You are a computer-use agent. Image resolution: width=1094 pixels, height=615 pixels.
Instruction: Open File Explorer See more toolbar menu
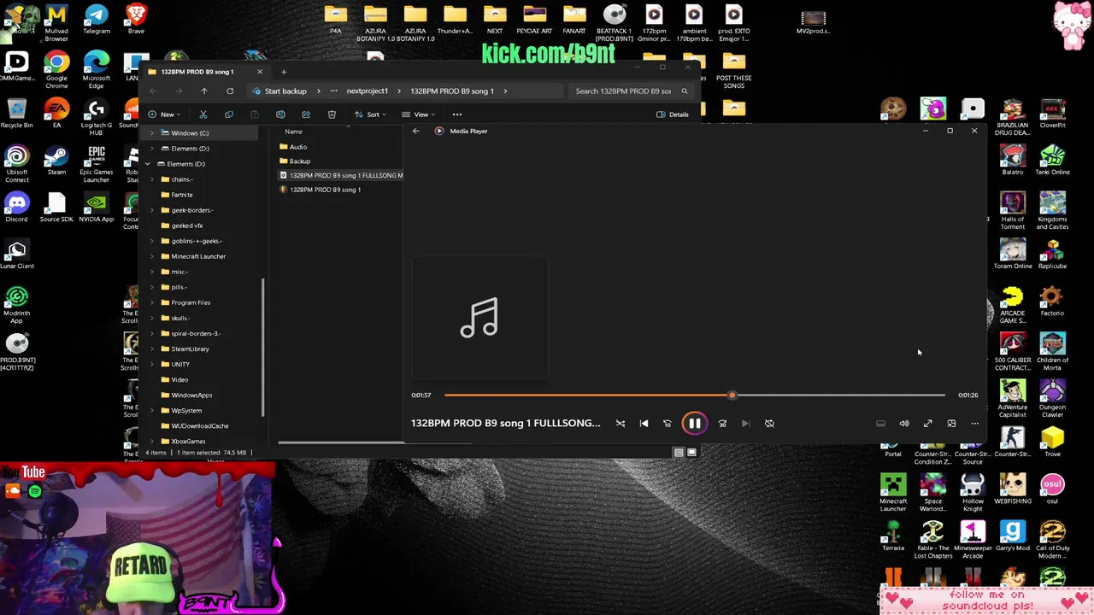(x=457, y=114)
